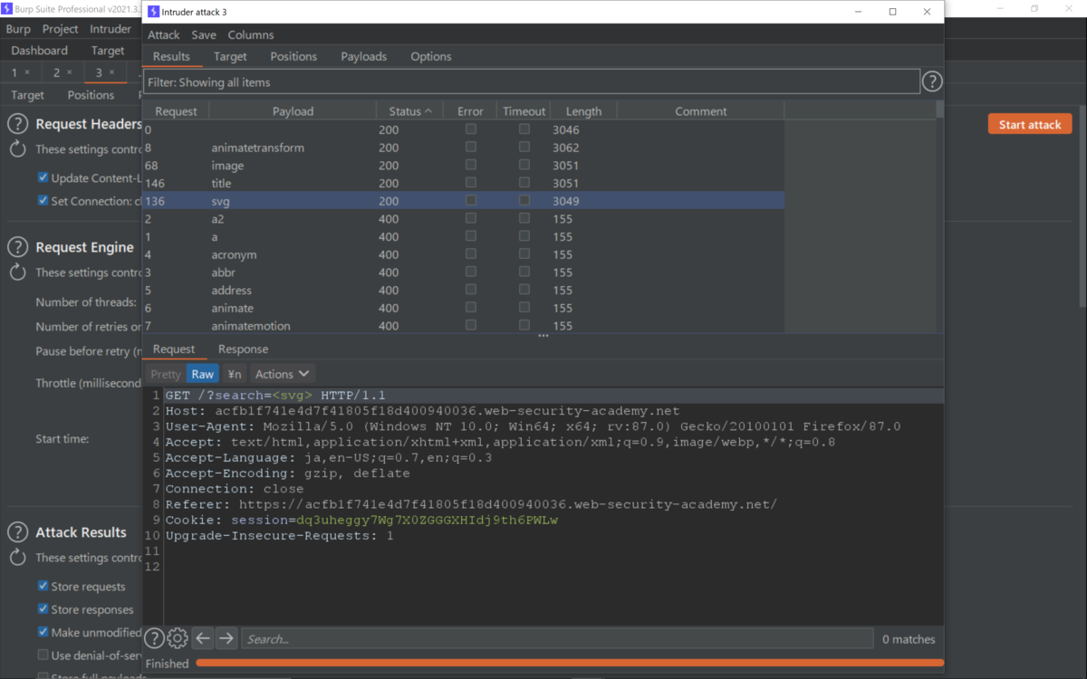The image size is (1087, 679).
Task: Sort results by Payload column
Action: 293,111
